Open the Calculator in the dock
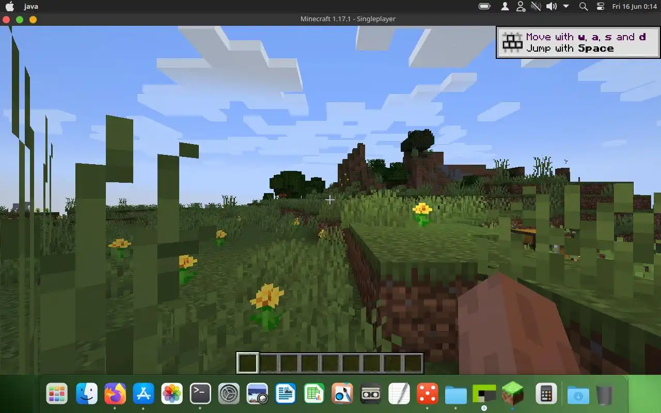Image resolution: width=661 pixels, height=413 pixels. click(x=546, y=394)
